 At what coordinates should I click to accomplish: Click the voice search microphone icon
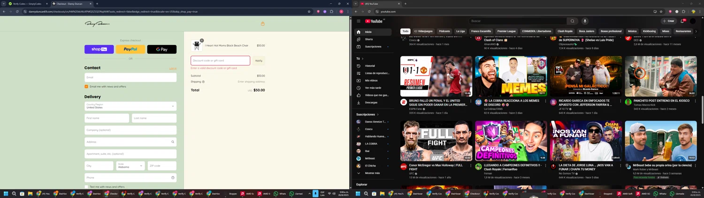click(x=585, y=21)
